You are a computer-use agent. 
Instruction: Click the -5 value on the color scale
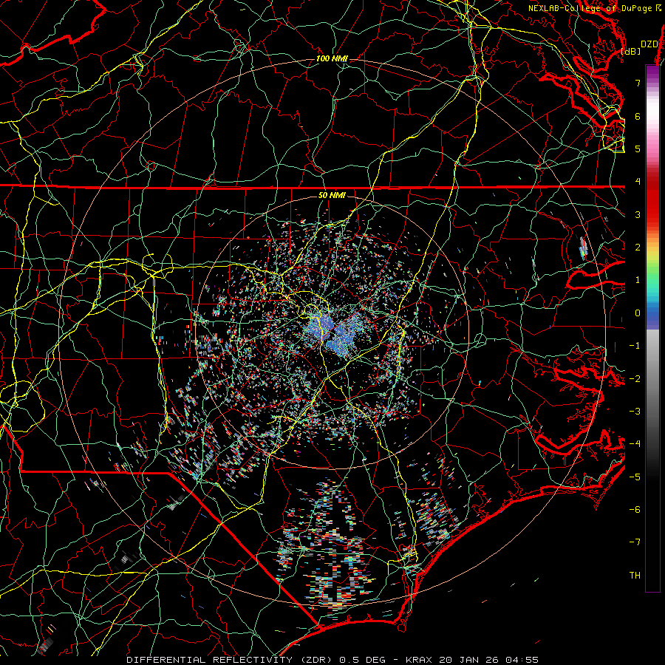click(635, 477)
